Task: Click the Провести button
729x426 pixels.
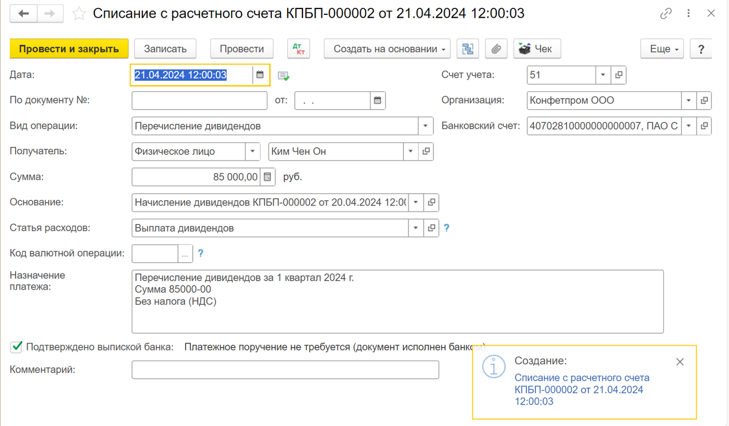Action: [x=242, y=49]
